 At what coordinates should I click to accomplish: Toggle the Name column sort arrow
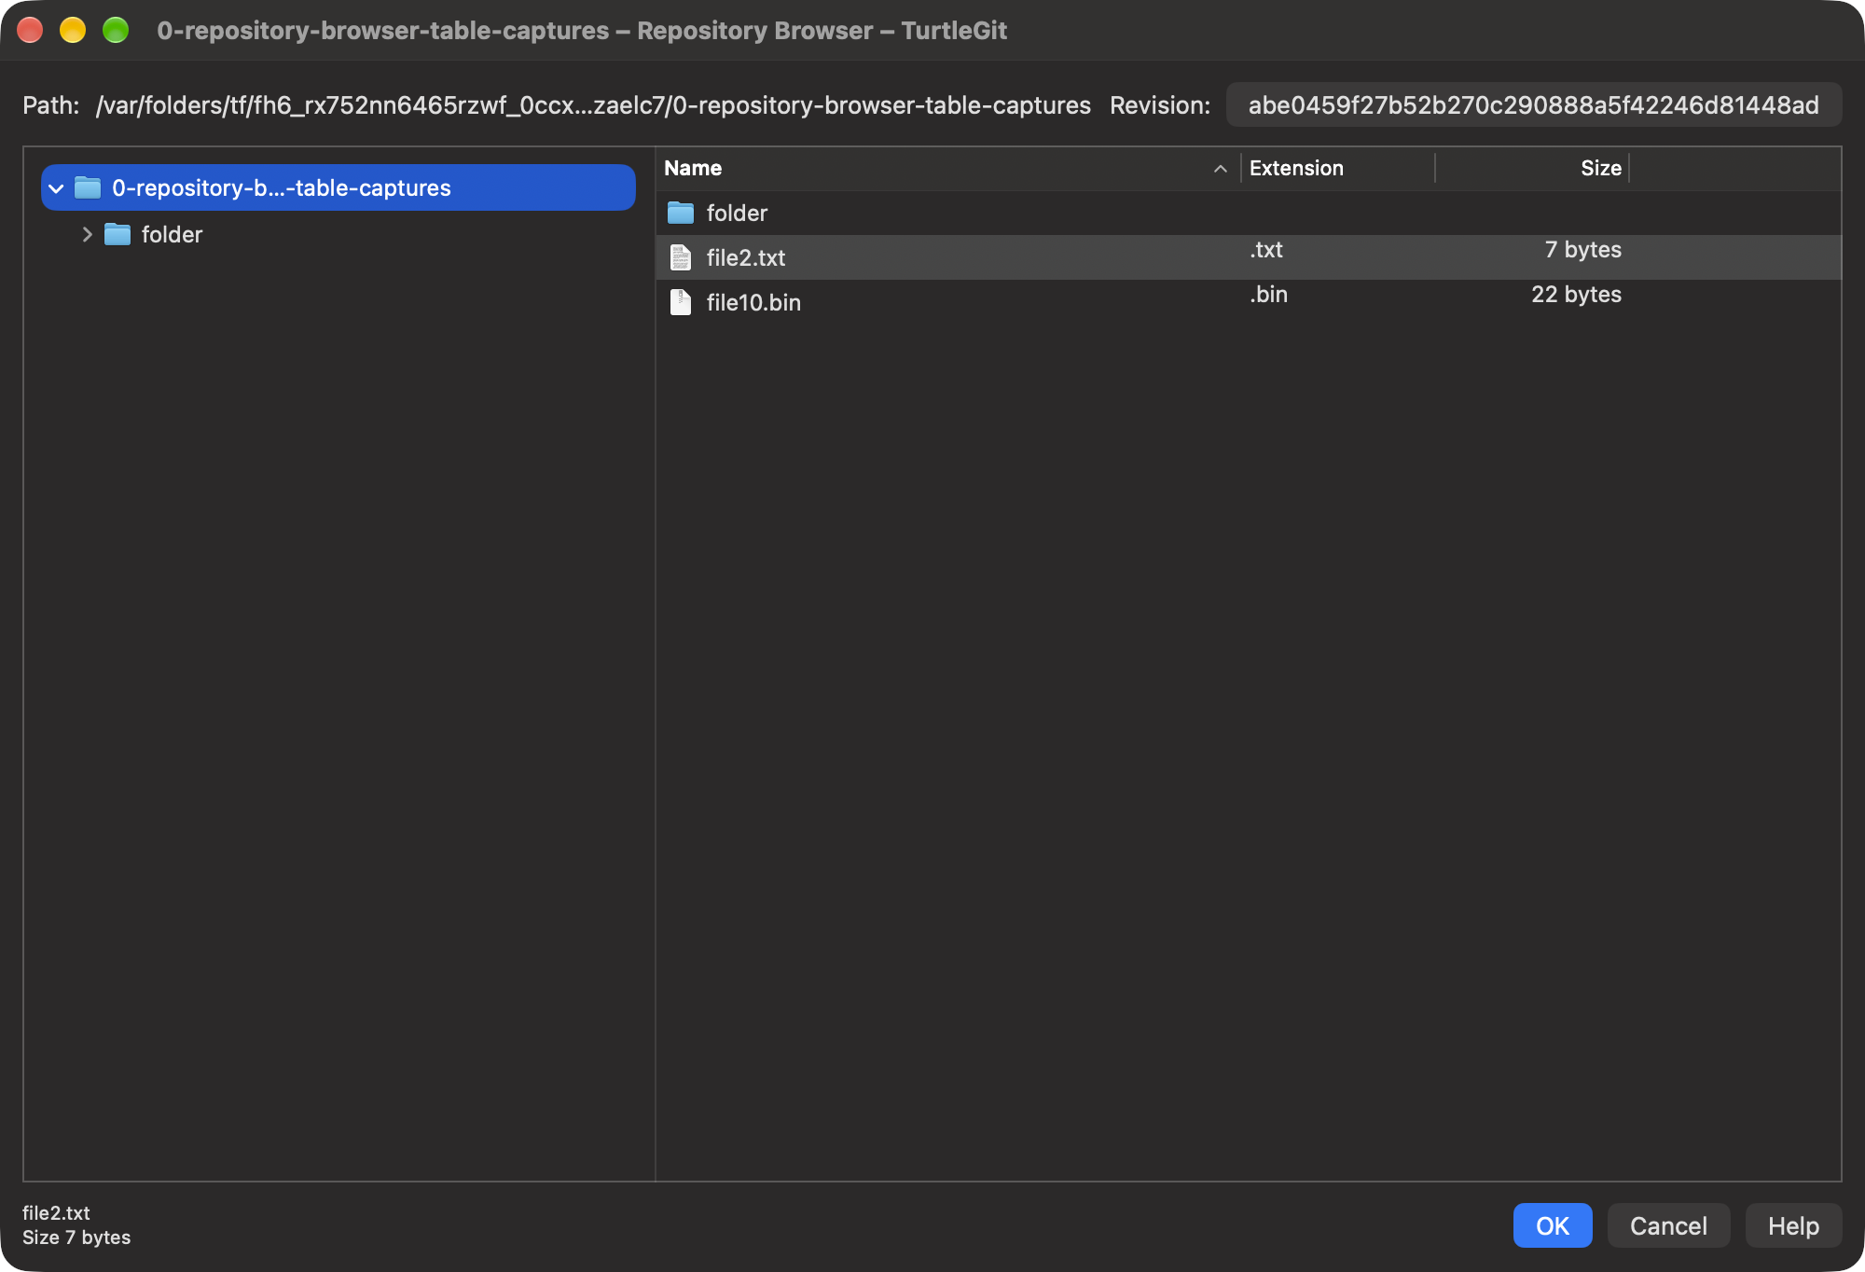coord(1220,169)
